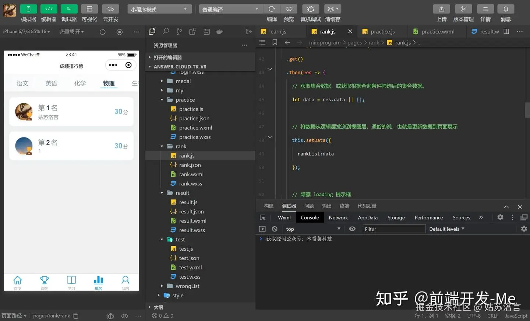
Task: Open the compile mode dropdown
Action: 231,9
